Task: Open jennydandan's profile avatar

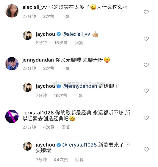Action: (12, 64)
